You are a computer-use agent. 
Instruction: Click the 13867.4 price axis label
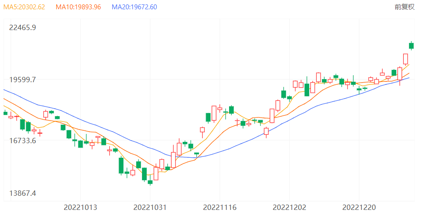(x=23, y=193)
